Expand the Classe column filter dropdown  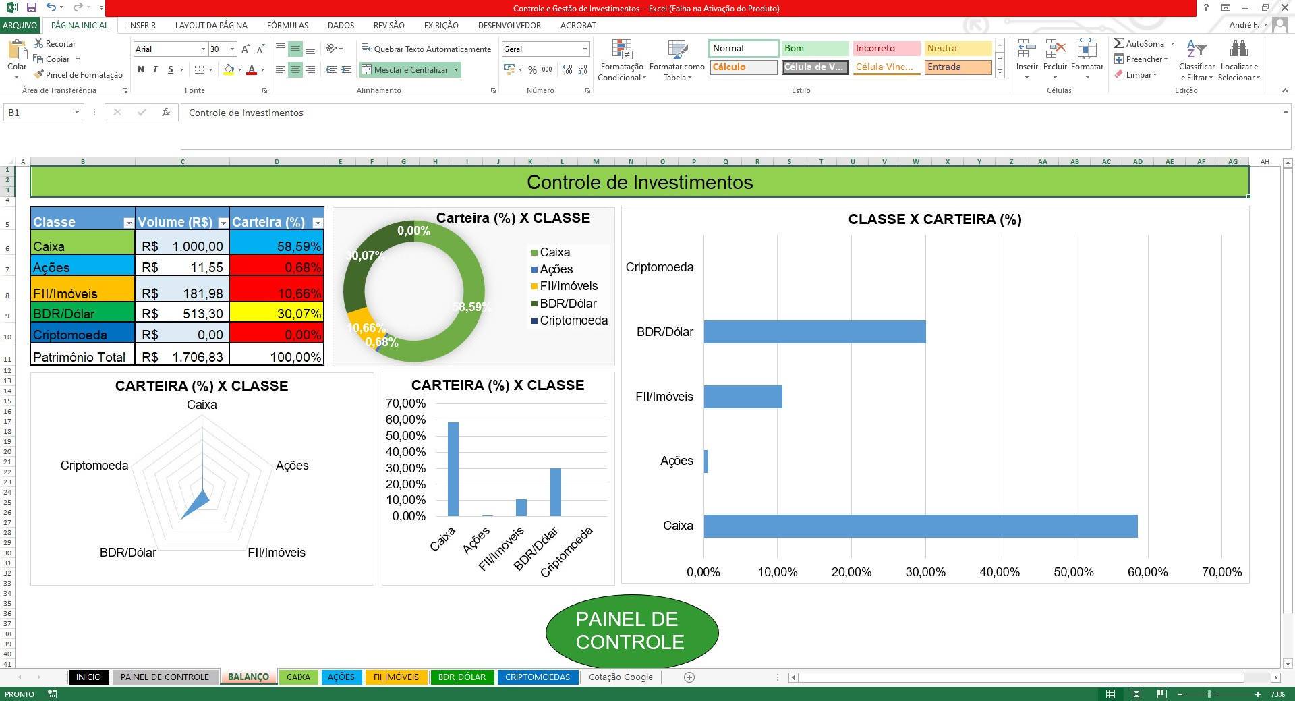click(128, 223)
